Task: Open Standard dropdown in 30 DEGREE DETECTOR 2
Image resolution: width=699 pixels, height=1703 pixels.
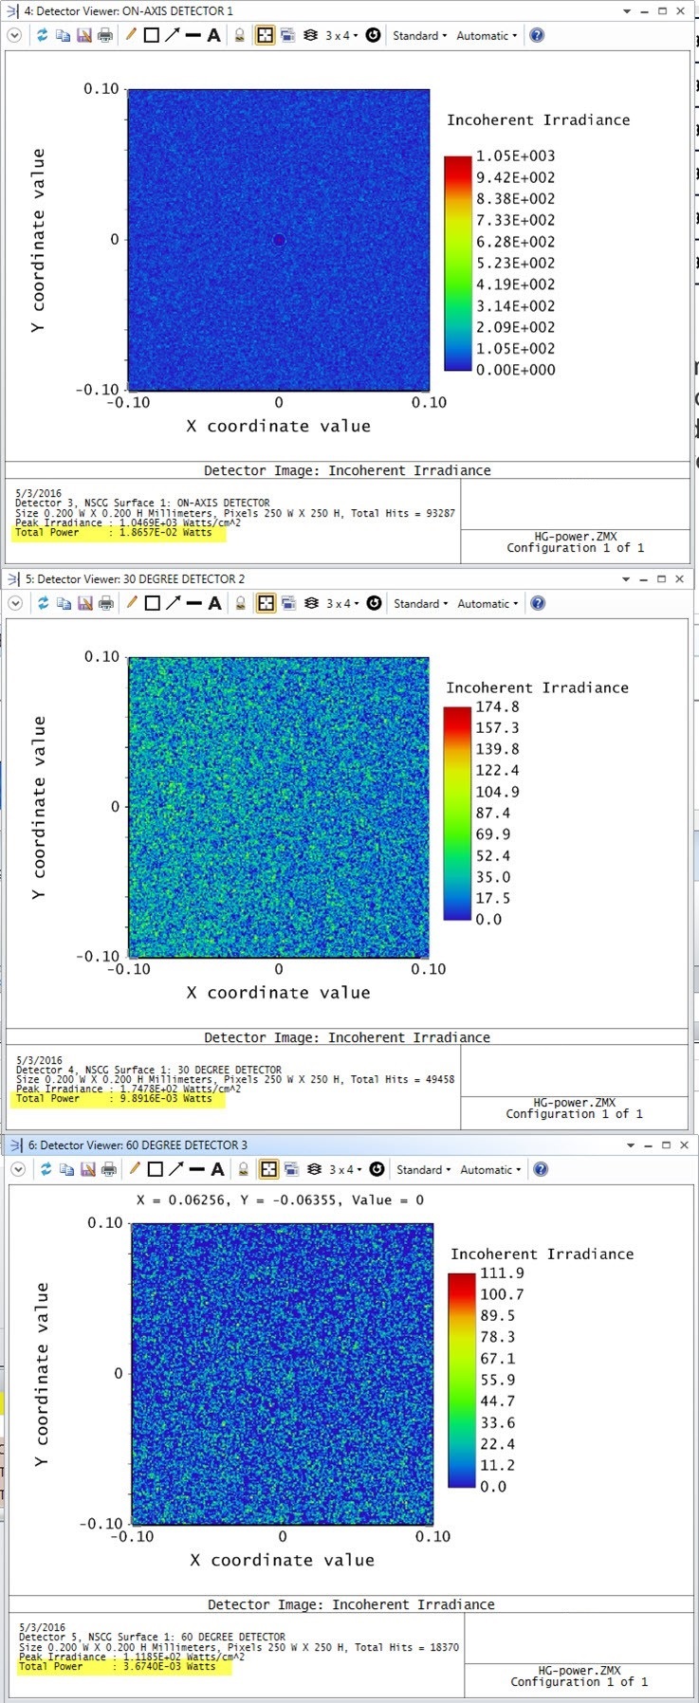Action: coord(420,603)
